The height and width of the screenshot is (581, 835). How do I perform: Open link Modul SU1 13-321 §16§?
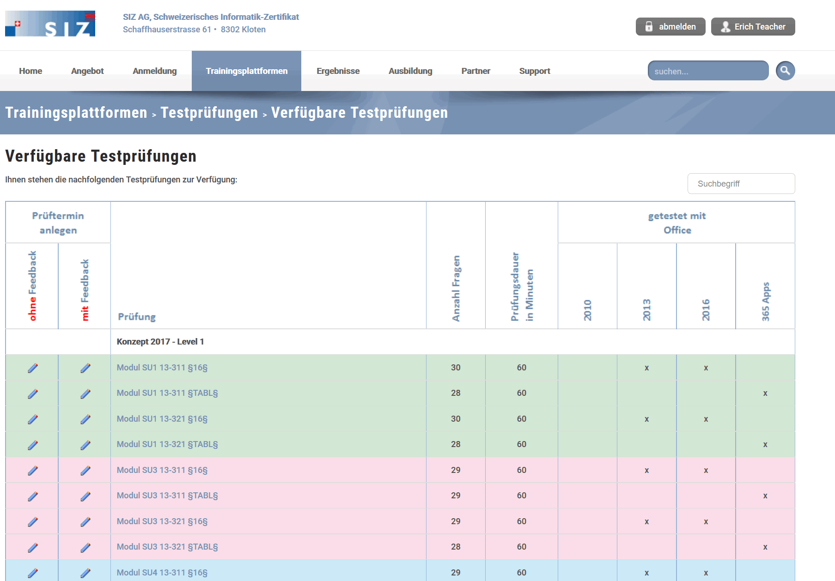[x=162, y=419]
